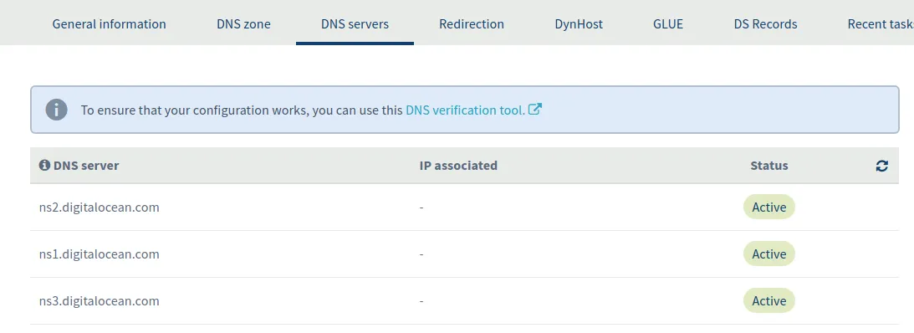914x333 pixels.
Task: Follow the DNS verification tool link
Action: (x=465, y=110)
